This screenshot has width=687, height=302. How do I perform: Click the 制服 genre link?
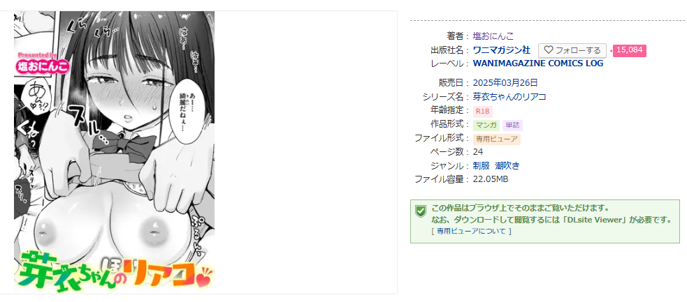481,165
